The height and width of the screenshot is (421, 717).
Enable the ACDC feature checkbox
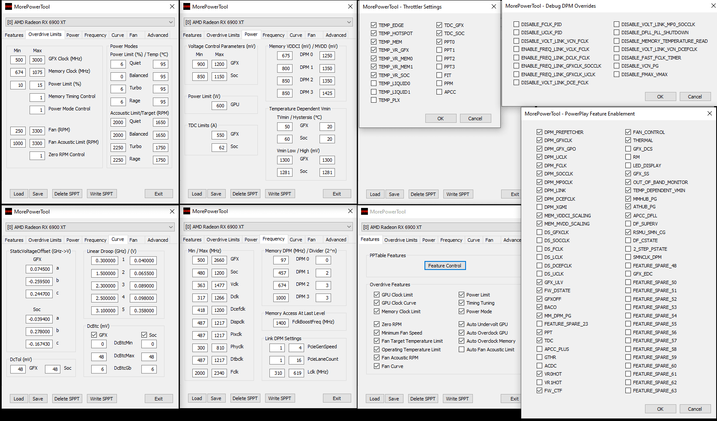click(x=539, y=366)
